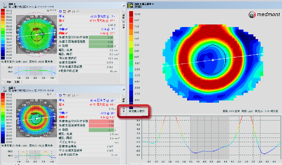Select the ΔK 1.19 D row in Exam B
The image size is (282, 165).
coord(89,109)
